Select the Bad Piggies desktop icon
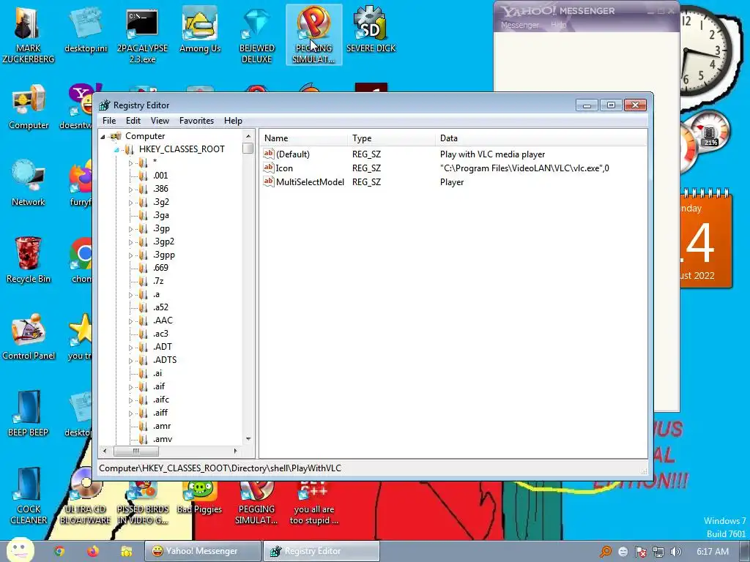Viewport: 750px width, 562px height. click(x=199, y=498)
